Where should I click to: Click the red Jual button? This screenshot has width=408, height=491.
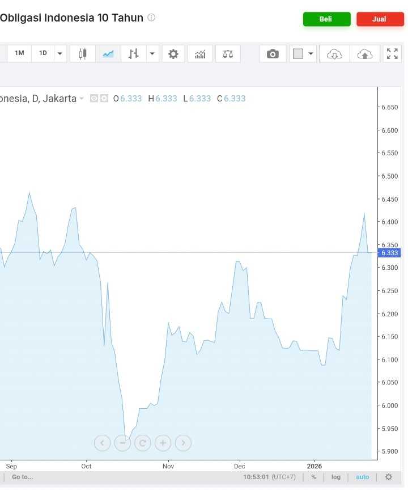380,19
